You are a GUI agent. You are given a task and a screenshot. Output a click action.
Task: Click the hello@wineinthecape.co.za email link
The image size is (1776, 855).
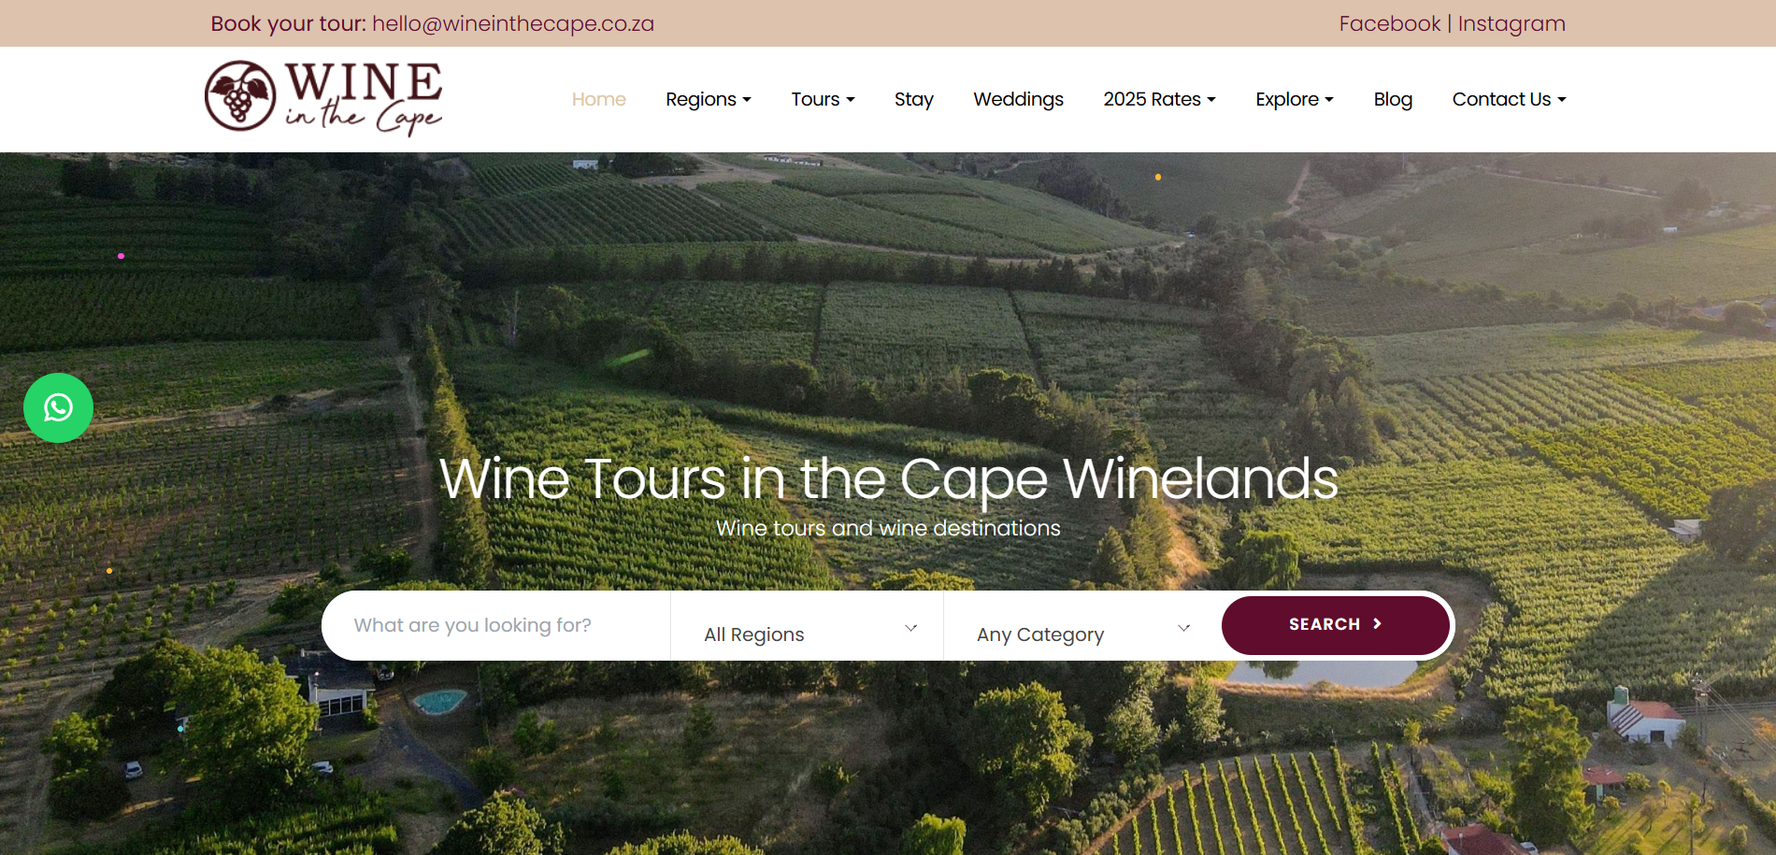pyautogui.click(x=513, y=23)
